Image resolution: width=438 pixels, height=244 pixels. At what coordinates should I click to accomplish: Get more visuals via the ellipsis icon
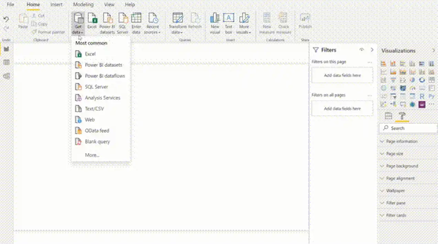[x=431, y=104]
